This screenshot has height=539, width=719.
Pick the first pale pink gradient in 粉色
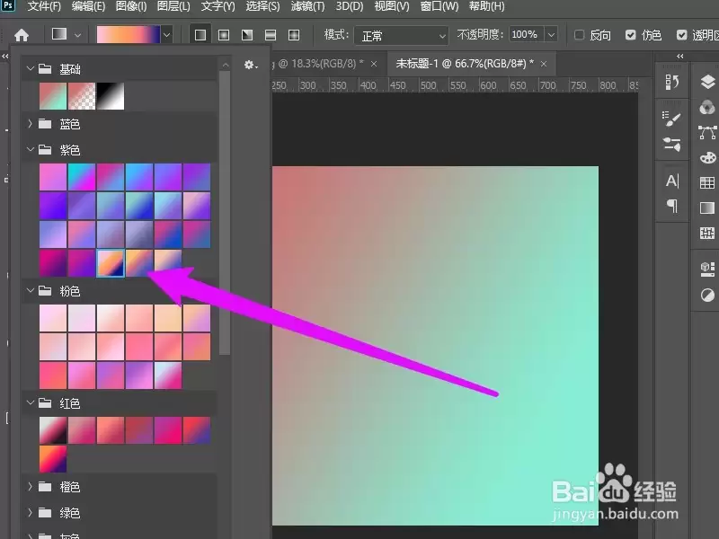coord(53,318)
